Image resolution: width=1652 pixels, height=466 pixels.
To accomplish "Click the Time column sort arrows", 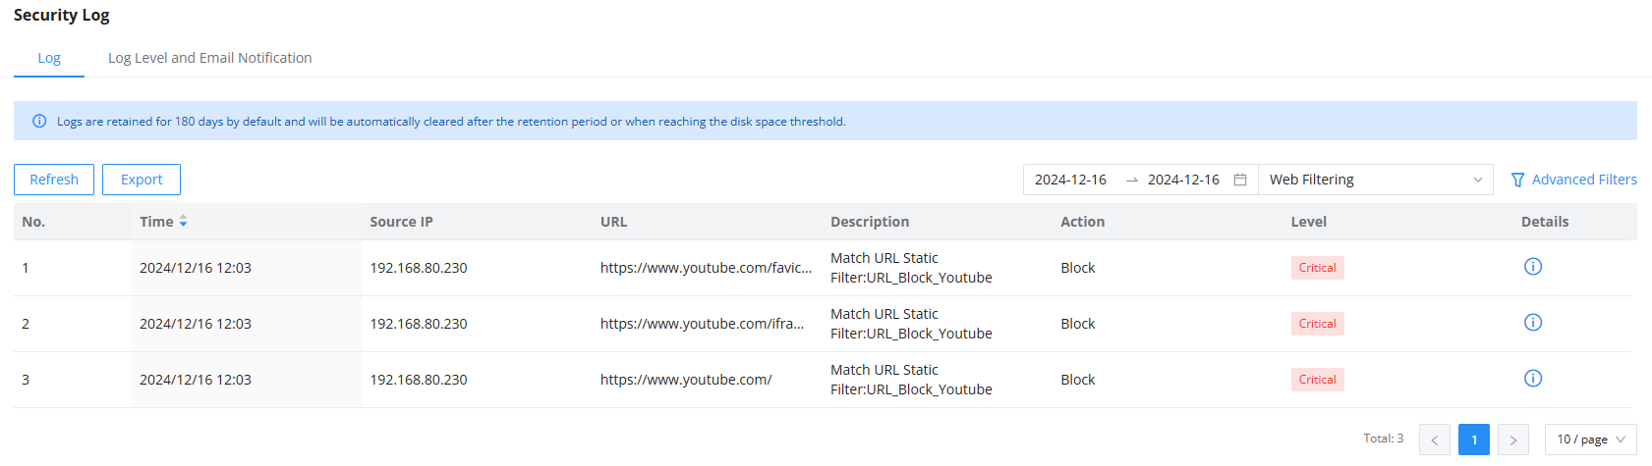I will (x=183, y=222).
